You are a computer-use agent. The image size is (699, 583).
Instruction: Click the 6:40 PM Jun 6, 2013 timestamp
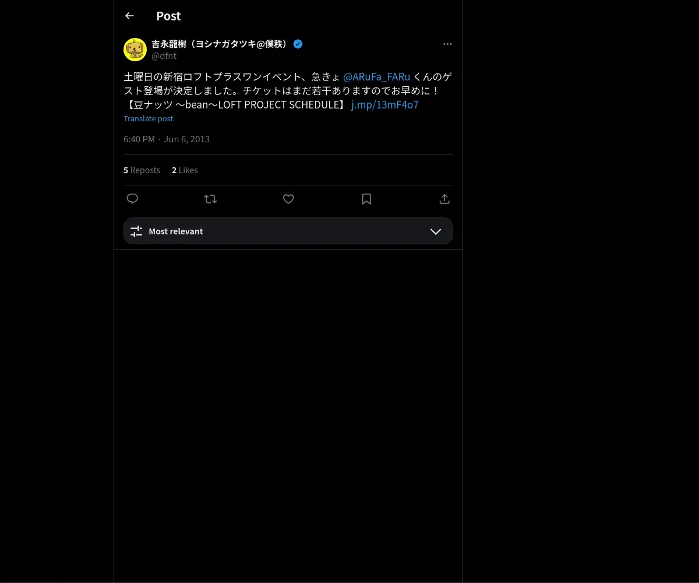pyautogui.click(x=167, y=139)
